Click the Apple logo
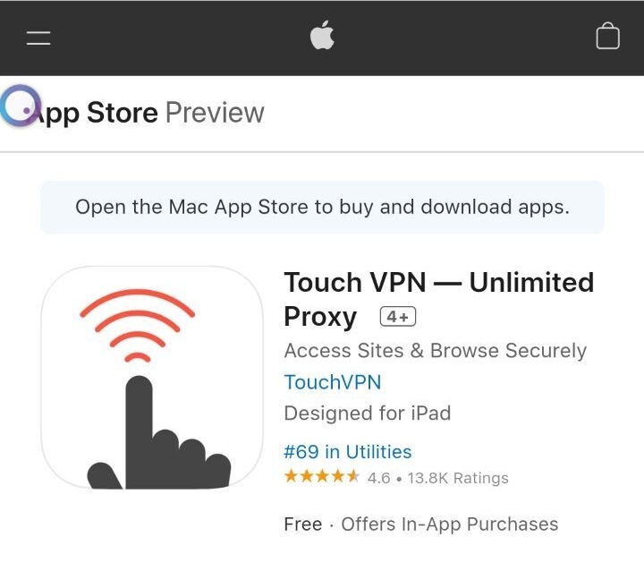This screenshot has height=580, width=644. pos(321,36)
